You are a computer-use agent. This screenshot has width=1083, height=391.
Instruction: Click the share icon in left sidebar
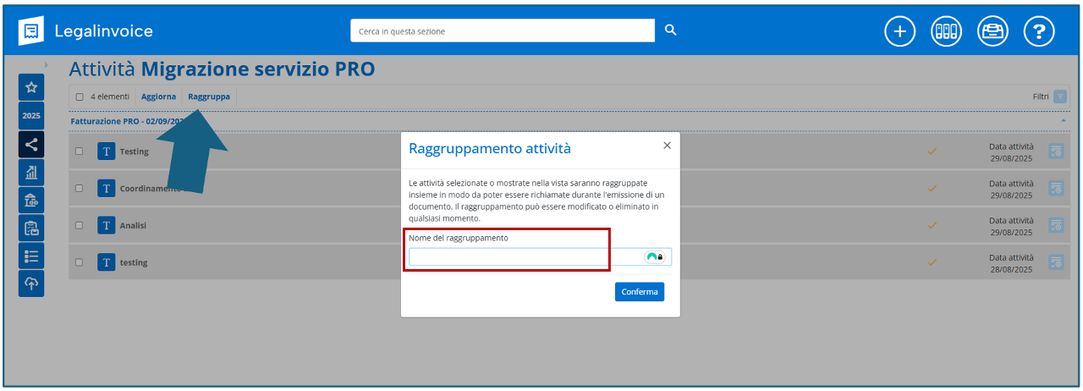tap(31, 144)
